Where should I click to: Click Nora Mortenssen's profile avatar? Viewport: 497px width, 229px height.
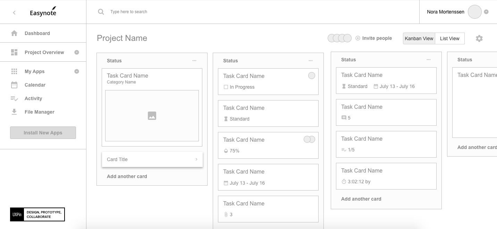(475, 12)
